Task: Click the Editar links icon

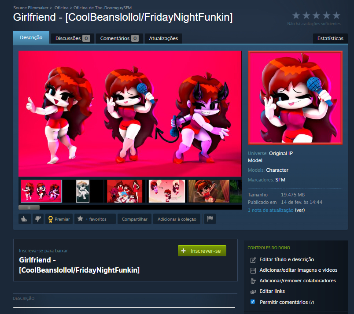Action: click(x=253, y=292)
